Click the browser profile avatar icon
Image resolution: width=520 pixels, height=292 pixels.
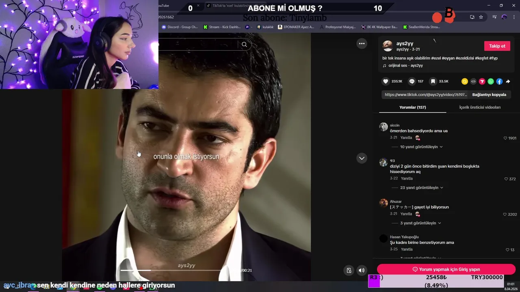pos(504,17)
